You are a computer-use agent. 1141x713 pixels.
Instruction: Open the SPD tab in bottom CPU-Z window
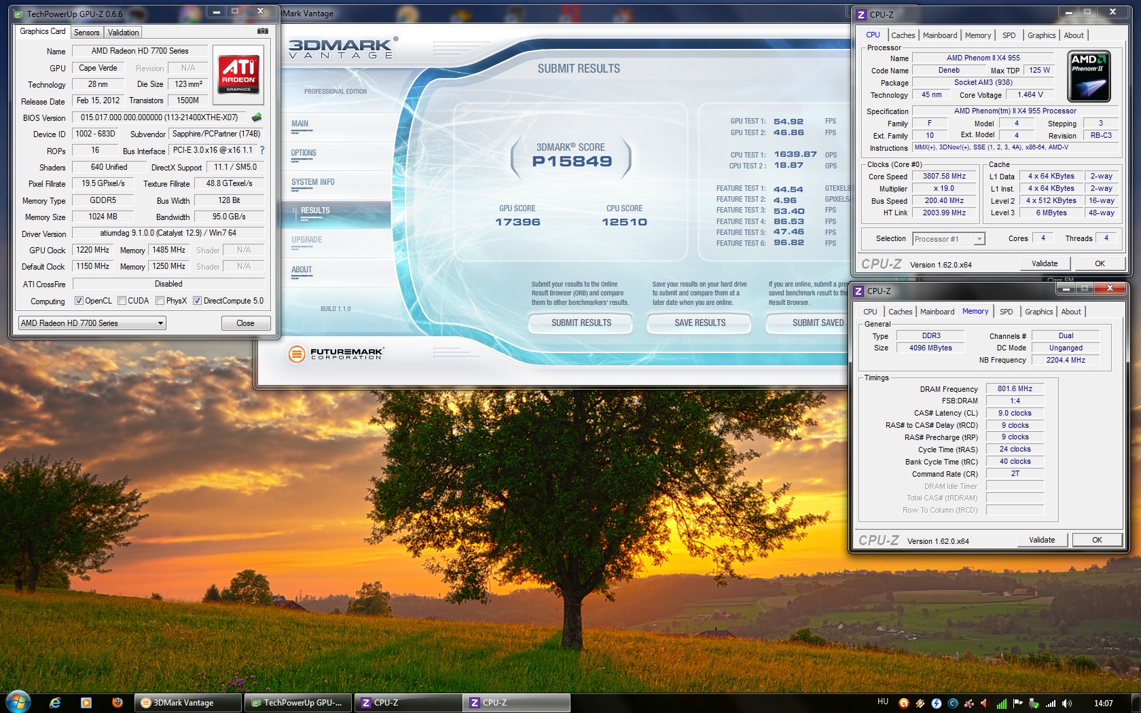pyautogui.click(x=1006, y=312)
